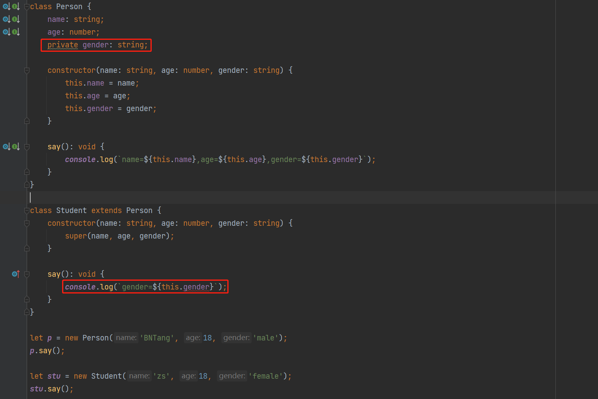Click 'constructor' keyword in class Student
The height and width of the screenshot is (399, 598).
coord(72,223)
